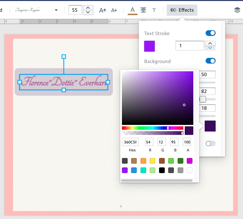
Task: Turn off the Background toggle
Action: (x=210, y=61)
